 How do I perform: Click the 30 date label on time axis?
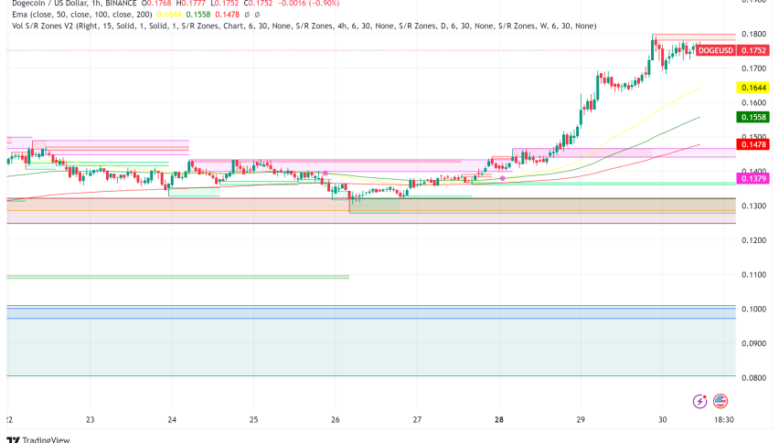point(662,419)
